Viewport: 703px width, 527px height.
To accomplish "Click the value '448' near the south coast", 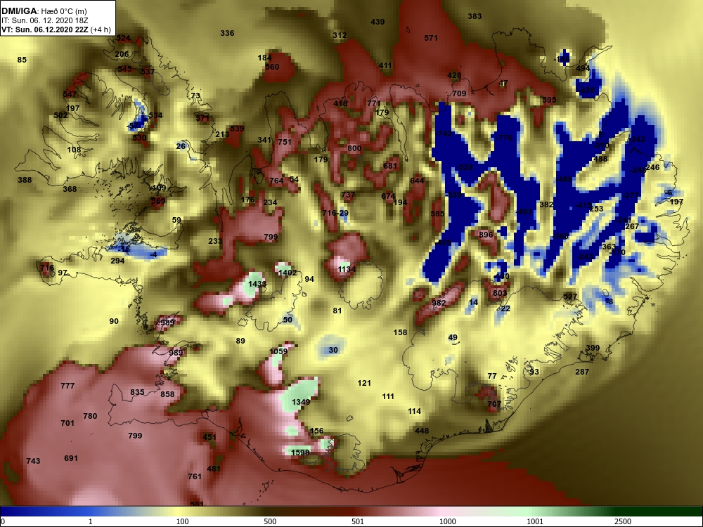I will [x=422, y=431].
